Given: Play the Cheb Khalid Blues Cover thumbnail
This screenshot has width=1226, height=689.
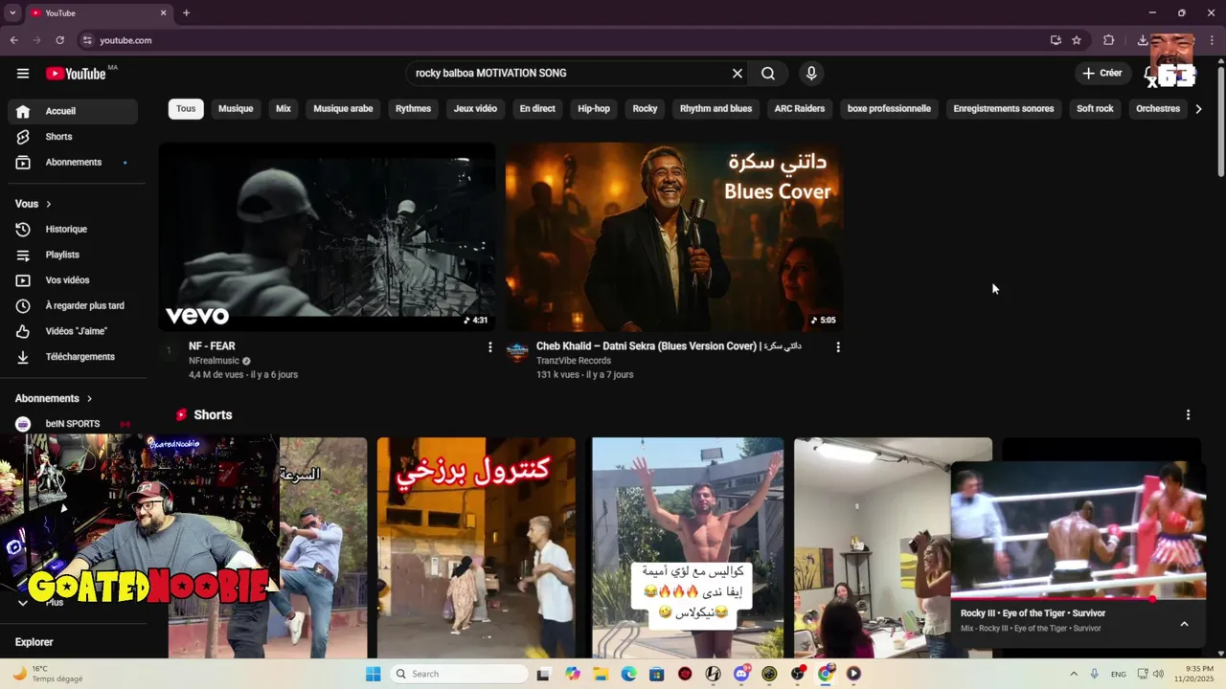Looking at the screenshot, I should tap(674, 237).
